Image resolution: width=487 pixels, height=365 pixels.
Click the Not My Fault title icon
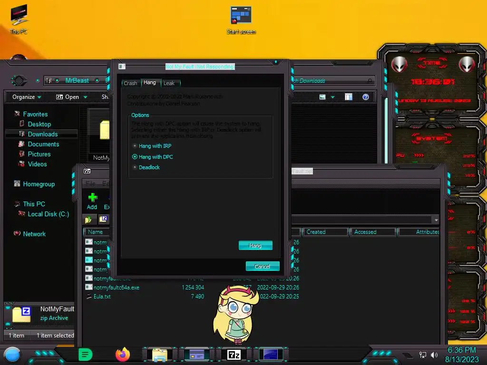[x=122, y=67]
